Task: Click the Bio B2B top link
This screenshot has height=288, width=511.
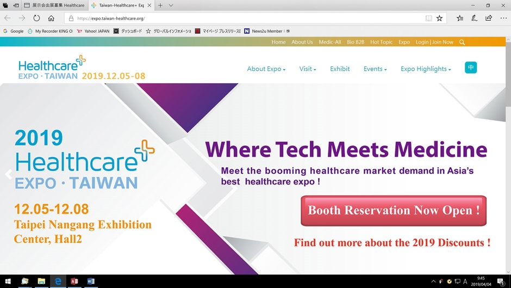Action: tap(356, 42)
